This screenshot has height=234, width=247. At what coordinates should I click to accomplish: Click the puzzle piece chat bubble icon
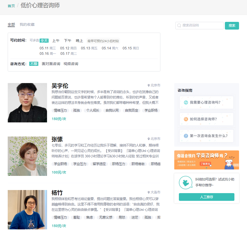click(x=185, y=183)
